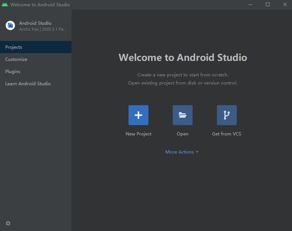This screenshot has height=231, width=292.
Task: Click the blue plus New Project icon
Action: [138, 115]
